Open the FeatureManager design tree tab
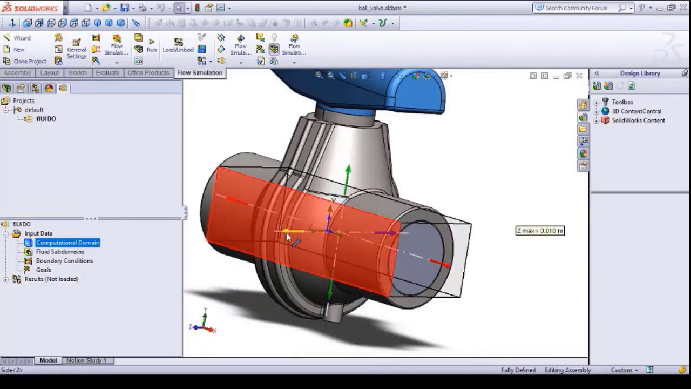Viewport: 691px width, 389px height. [7, 88]
